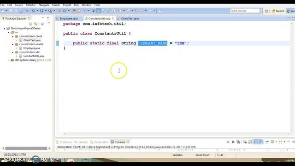The height and width of the screenshot is (166, 295).
Task: Click the New Java Package icon in toolbar
Action: pyautogui.click(x=59, y=11)
